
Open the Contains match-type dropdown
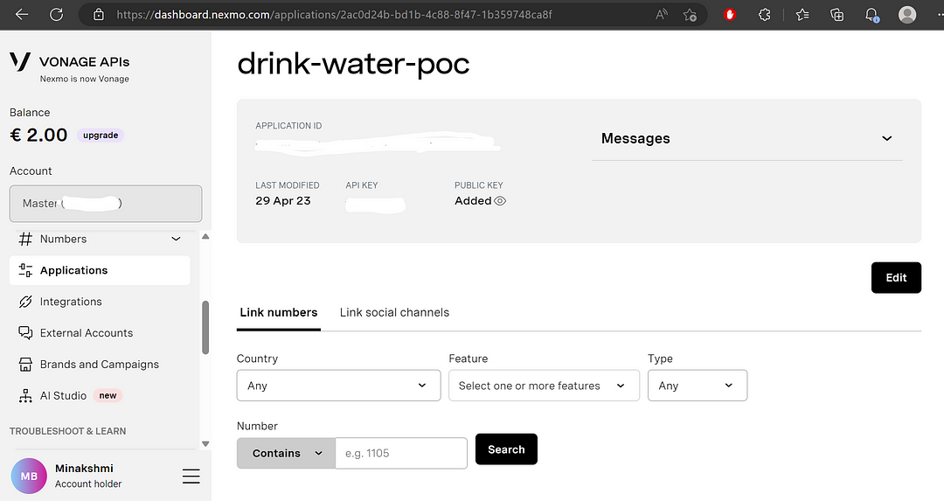tap(286, 454)
